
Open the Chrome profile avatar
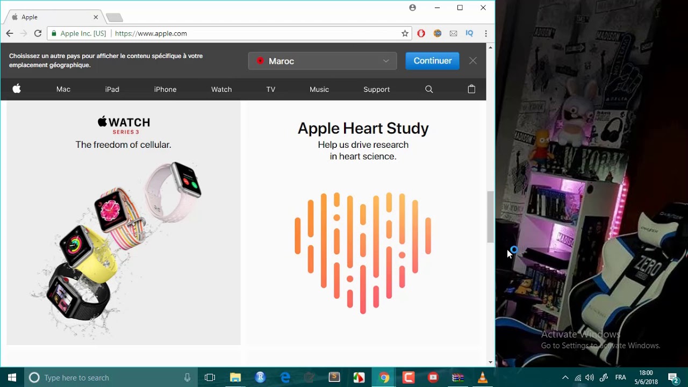[412, 8]
